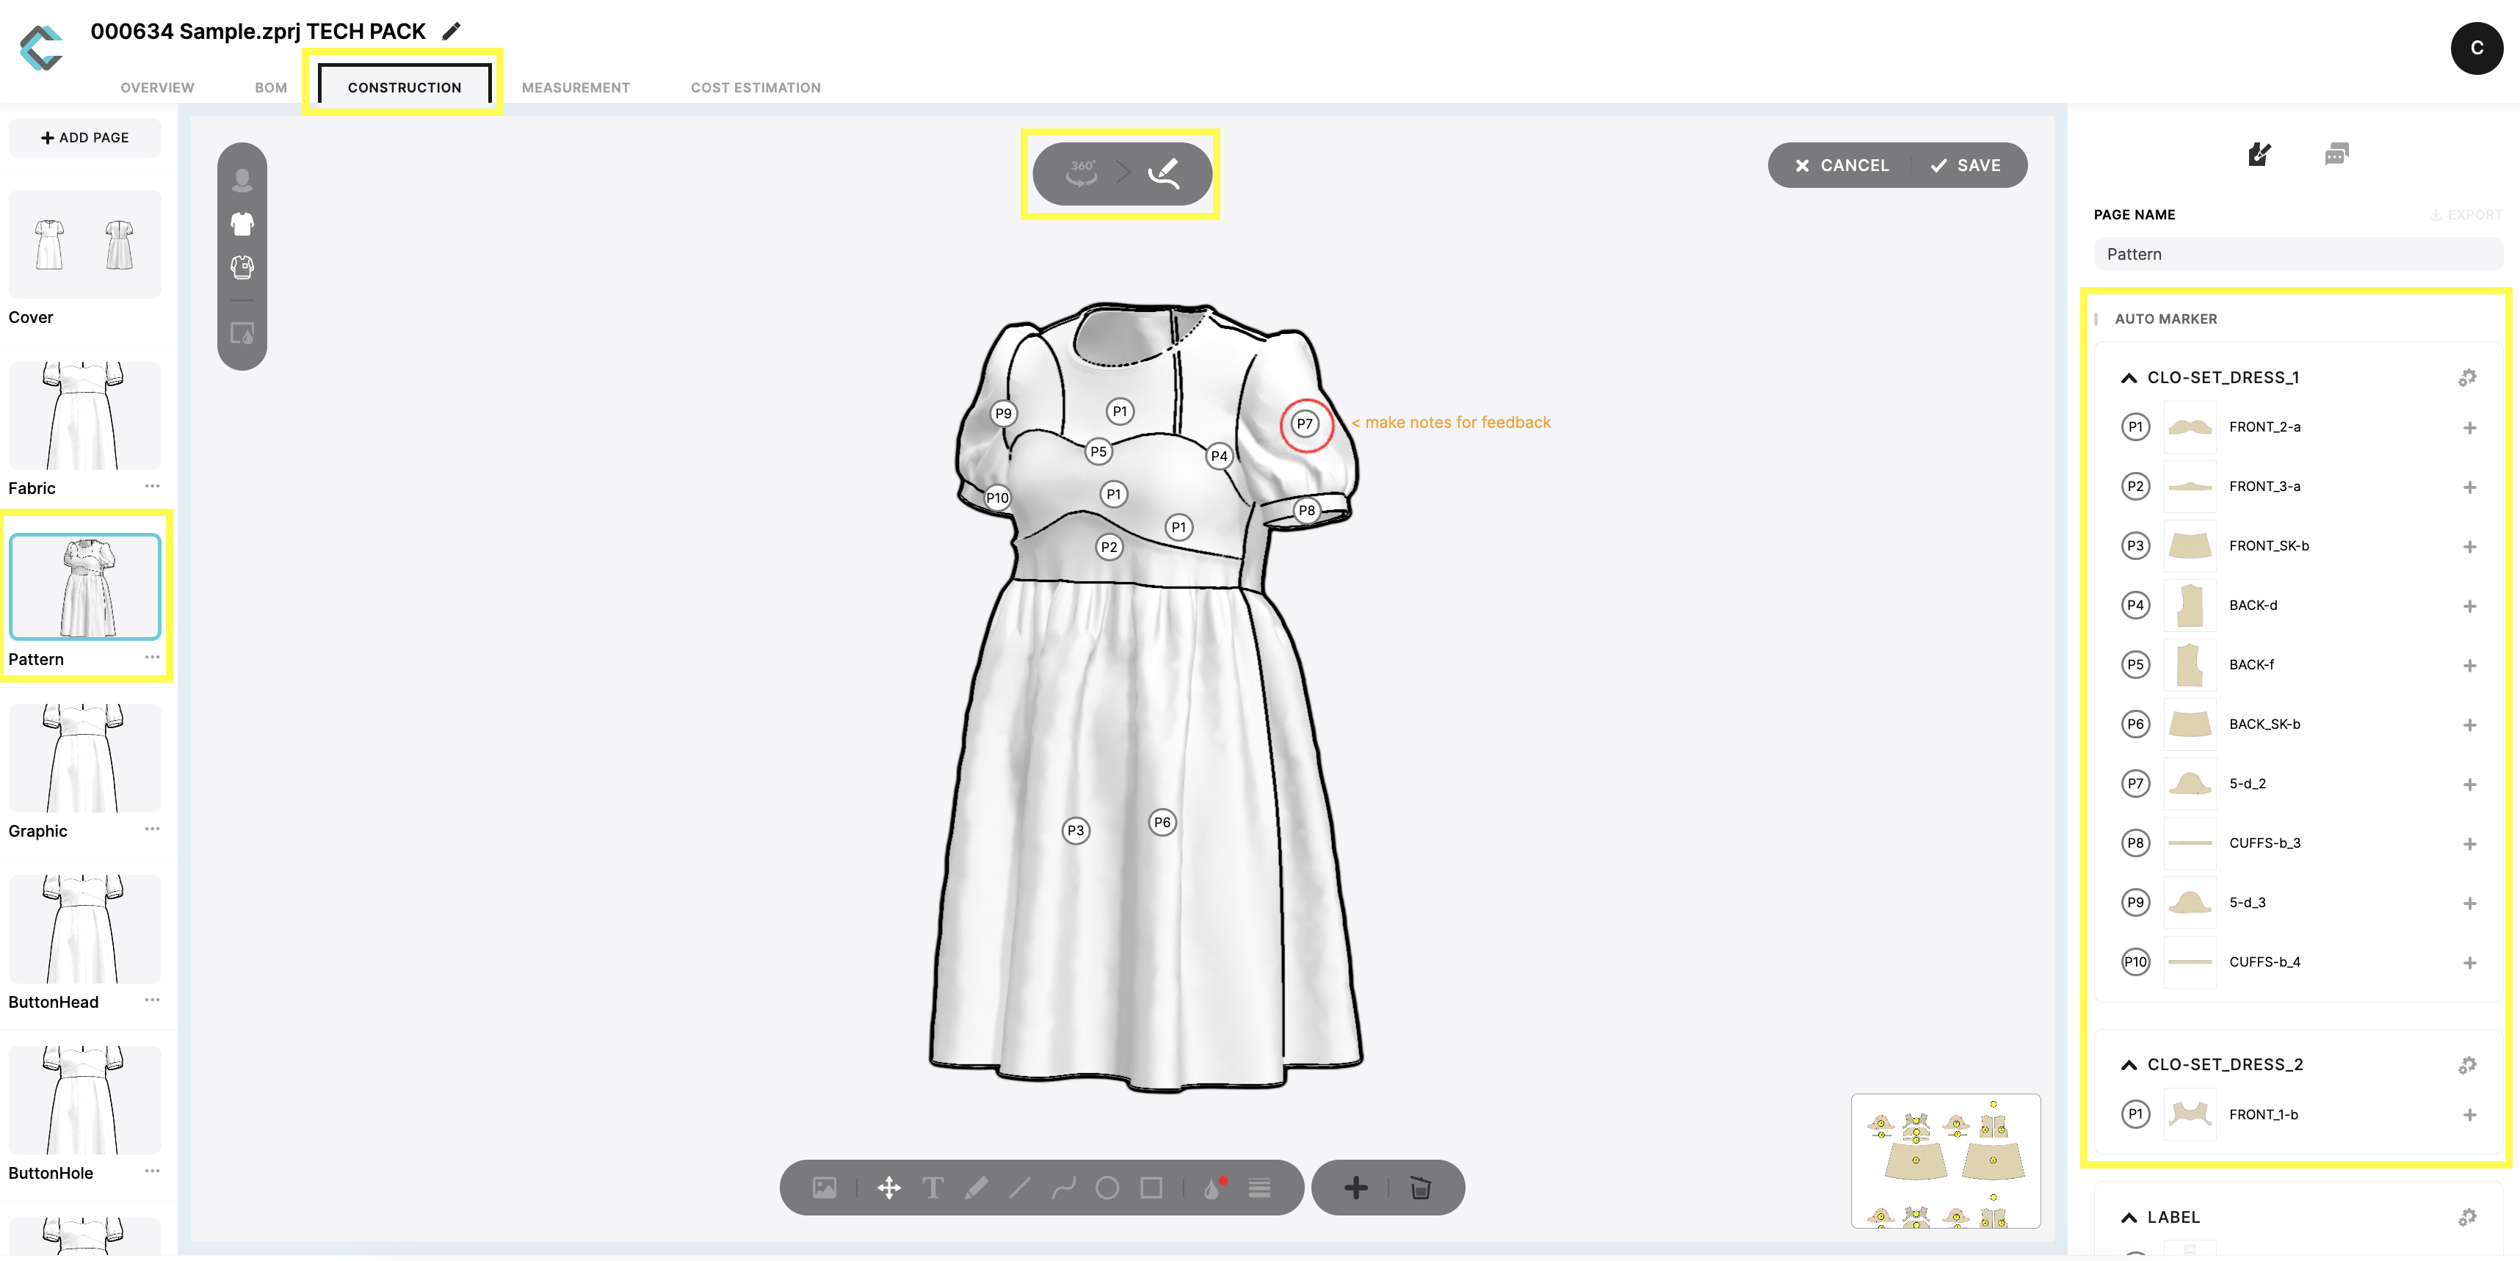Switch to 360 rotation mode
This screenshot has width=2520, height=1261.
coord(1081,173)
